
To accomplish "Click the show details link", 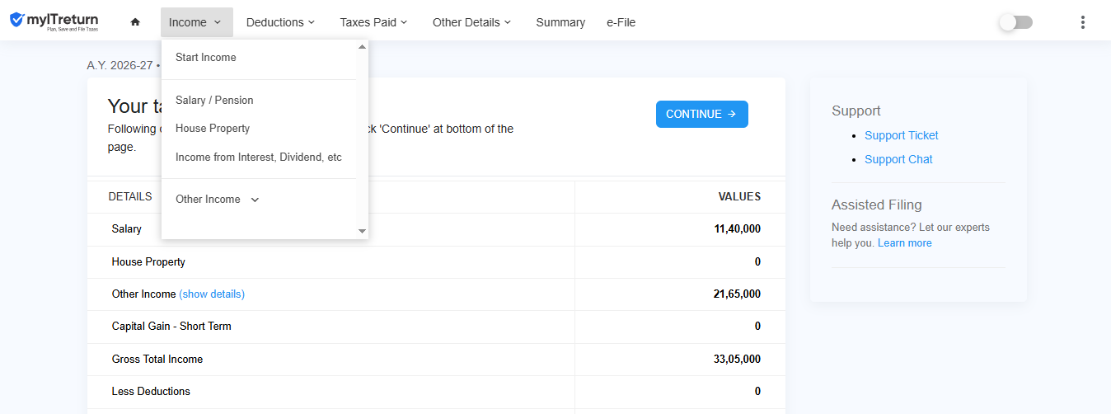I will pyautogui.click(x=212, y=294).
